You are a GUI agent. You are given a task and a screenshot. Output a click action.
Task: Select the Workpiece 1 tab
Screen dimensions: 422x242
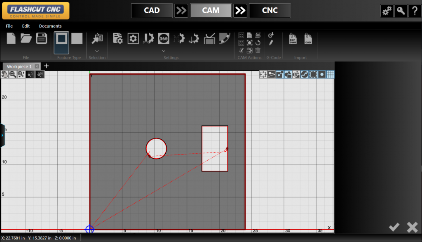19,66
